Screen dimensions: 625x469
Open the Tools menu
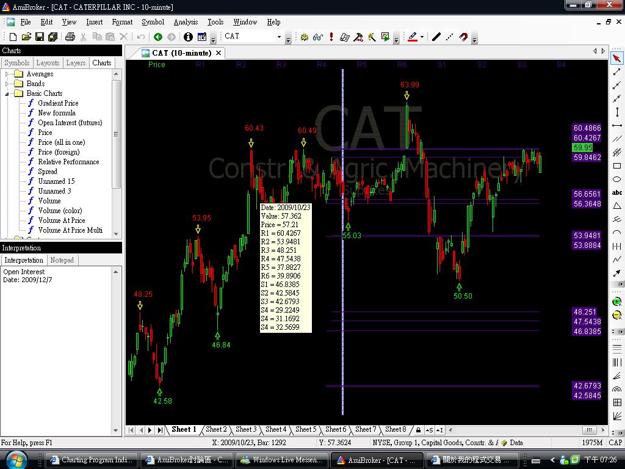(x=215, y=22)
